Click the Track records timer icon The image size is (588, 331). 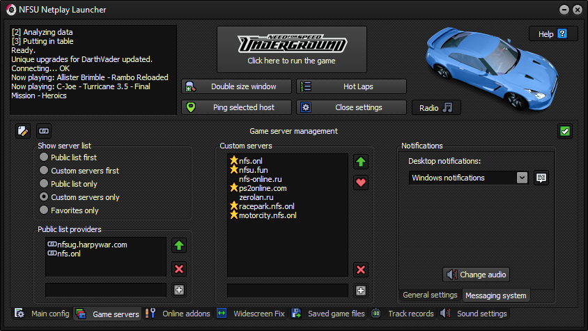pyautogui.click(x=376, y=314)
